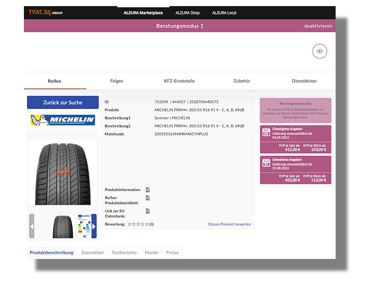
Task: Switch to the Testberichte tab
Action: [124, 252]
